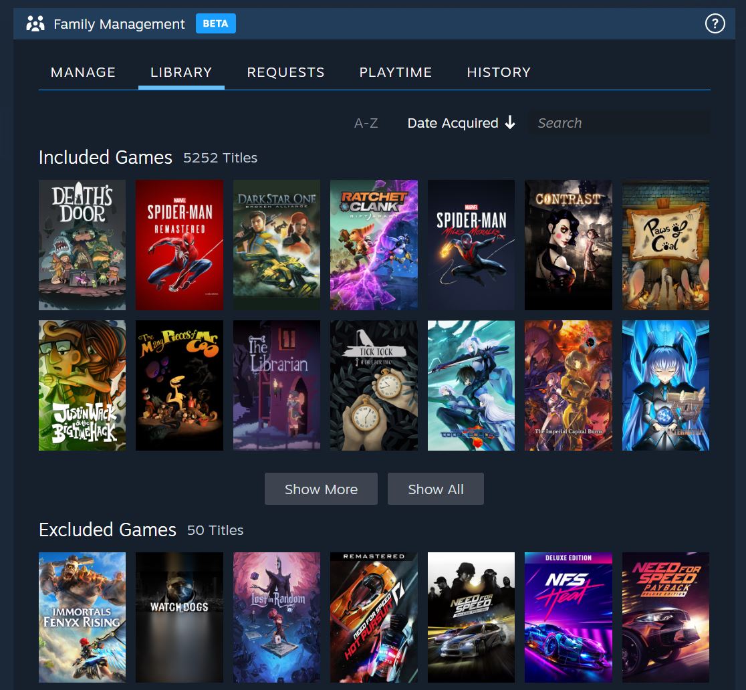The image size is (746, 690).
Task: Open the Death's Door game cover
Action: coord(82,245)
